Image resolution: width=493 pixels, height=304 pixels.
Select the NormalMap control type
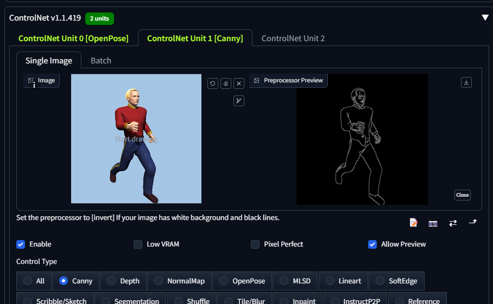[x=179, y=281]
